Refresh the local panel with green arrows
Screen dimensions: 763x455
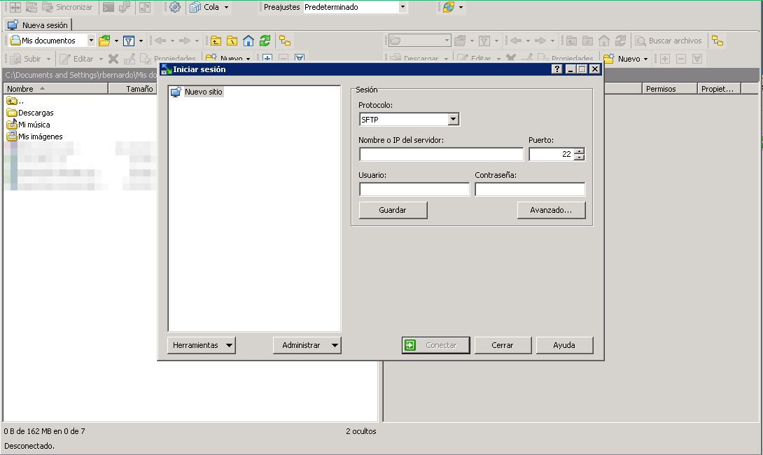point(265,41)
